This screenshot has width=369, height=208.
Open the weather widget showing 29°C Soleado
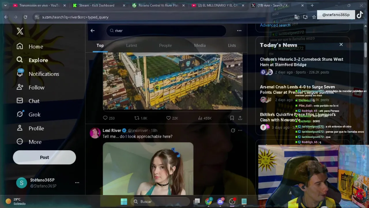16,201
